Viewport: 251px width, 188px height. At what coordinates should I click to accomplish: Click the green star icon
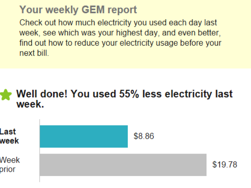point(6,95)
